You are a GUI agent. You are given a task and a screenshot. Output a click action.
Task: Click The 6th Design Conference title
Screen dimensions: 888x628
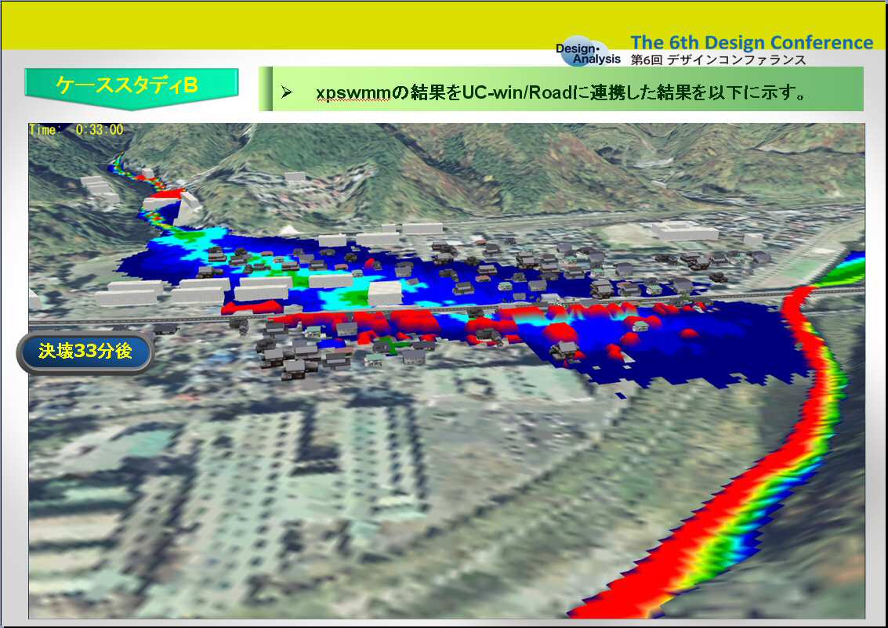752,42
